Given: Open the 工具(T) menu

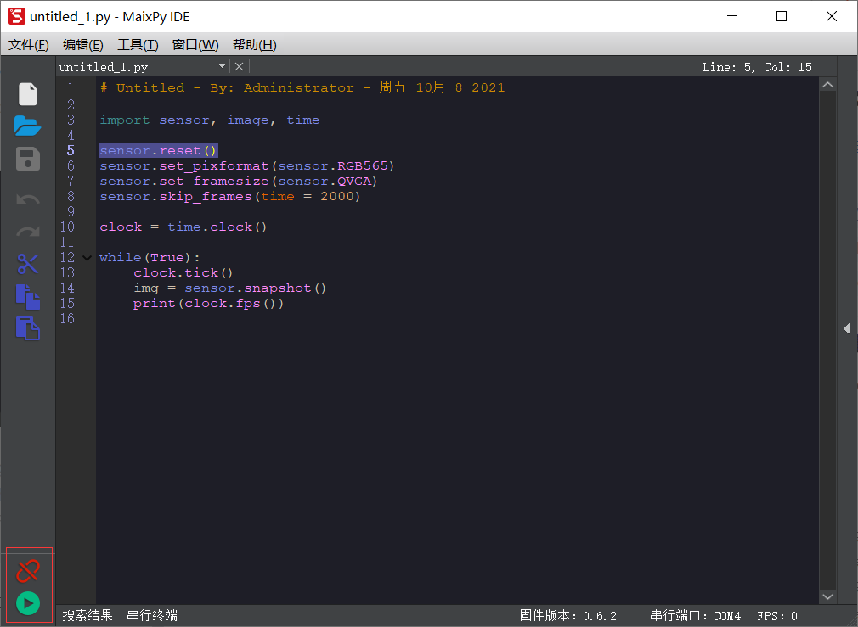Looking at the screenshot, I should pyautogui.click(x=137, y=44).
